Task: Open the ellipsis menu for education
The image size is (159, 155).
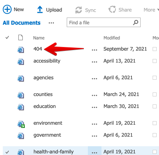Action: (94, 108)
